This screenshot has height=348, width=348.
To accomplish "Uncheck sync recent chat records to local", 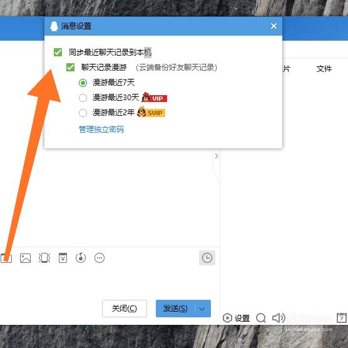I will click(x=58, y=53).
